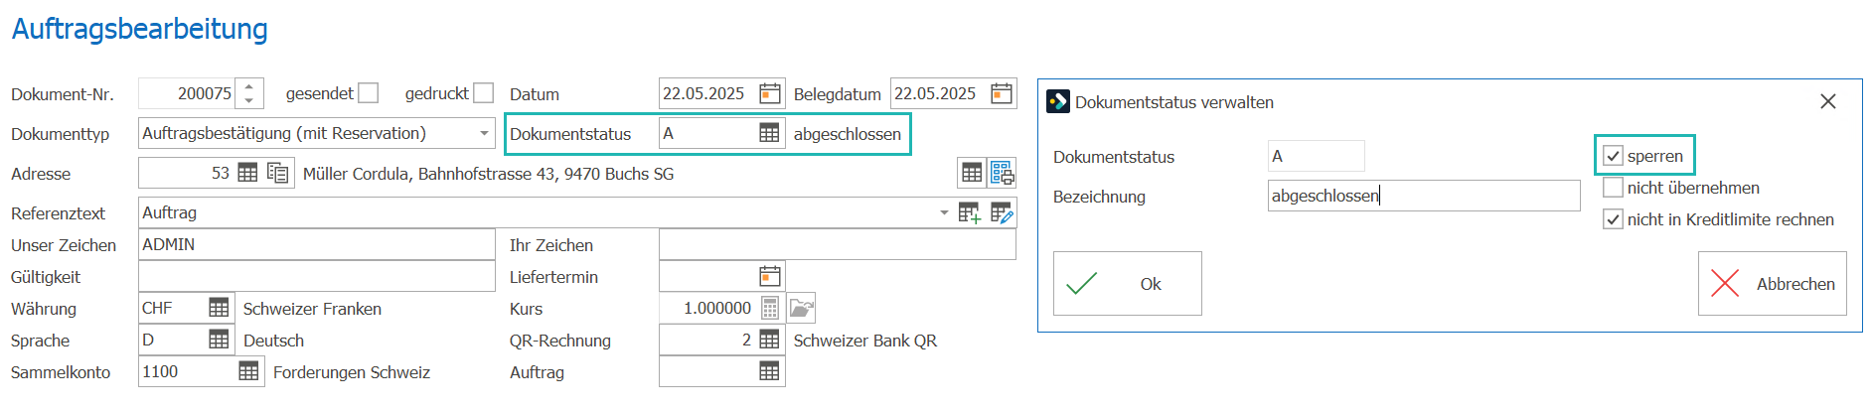Open the Kurs calculator icon
This screenshot has width=1872, height=412.
(770, 308)
